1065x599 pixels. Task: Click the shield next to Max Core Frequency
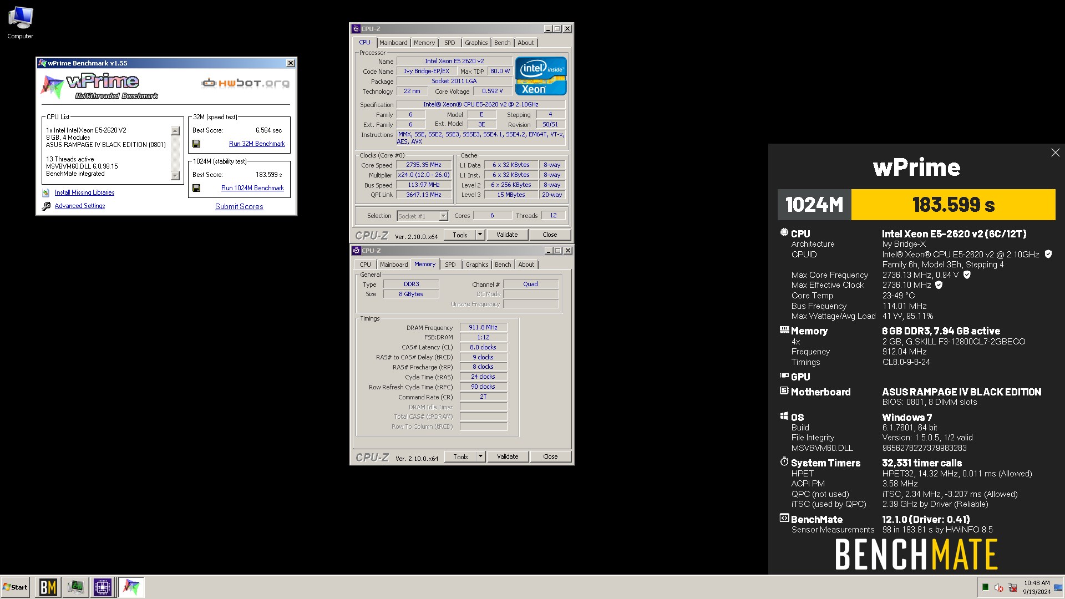(967, 275)
